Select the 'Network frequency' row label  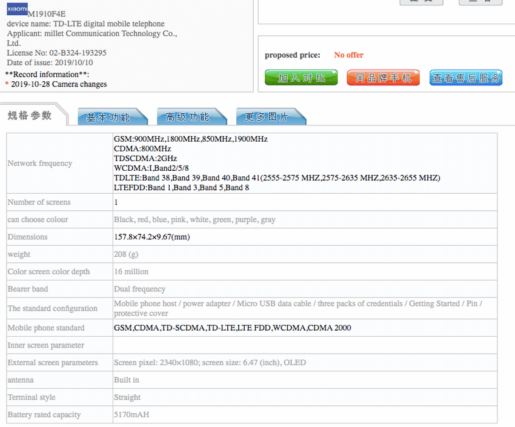(x=40, y=164)
